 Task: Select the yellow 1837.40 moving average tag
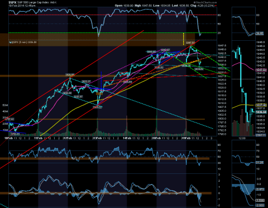click(x=260, y=105)
